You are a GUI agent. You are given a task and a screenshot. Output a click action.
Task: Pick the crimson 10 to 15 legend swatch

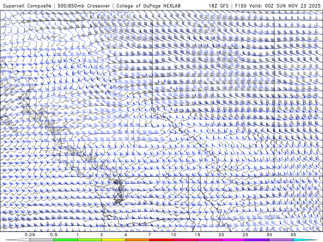pos(185,240)
